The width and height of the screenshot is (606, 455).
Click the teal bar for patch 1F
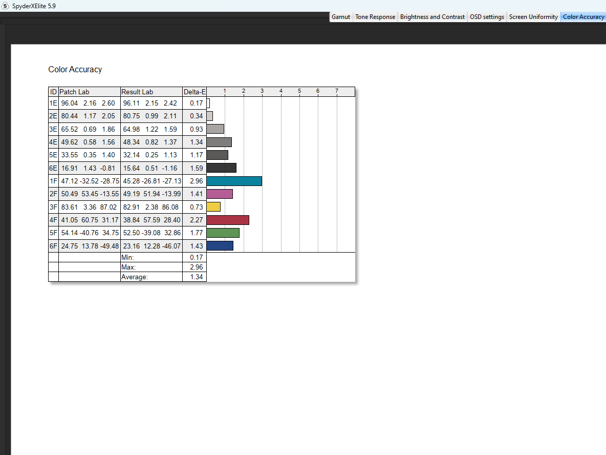click(234, 181)
